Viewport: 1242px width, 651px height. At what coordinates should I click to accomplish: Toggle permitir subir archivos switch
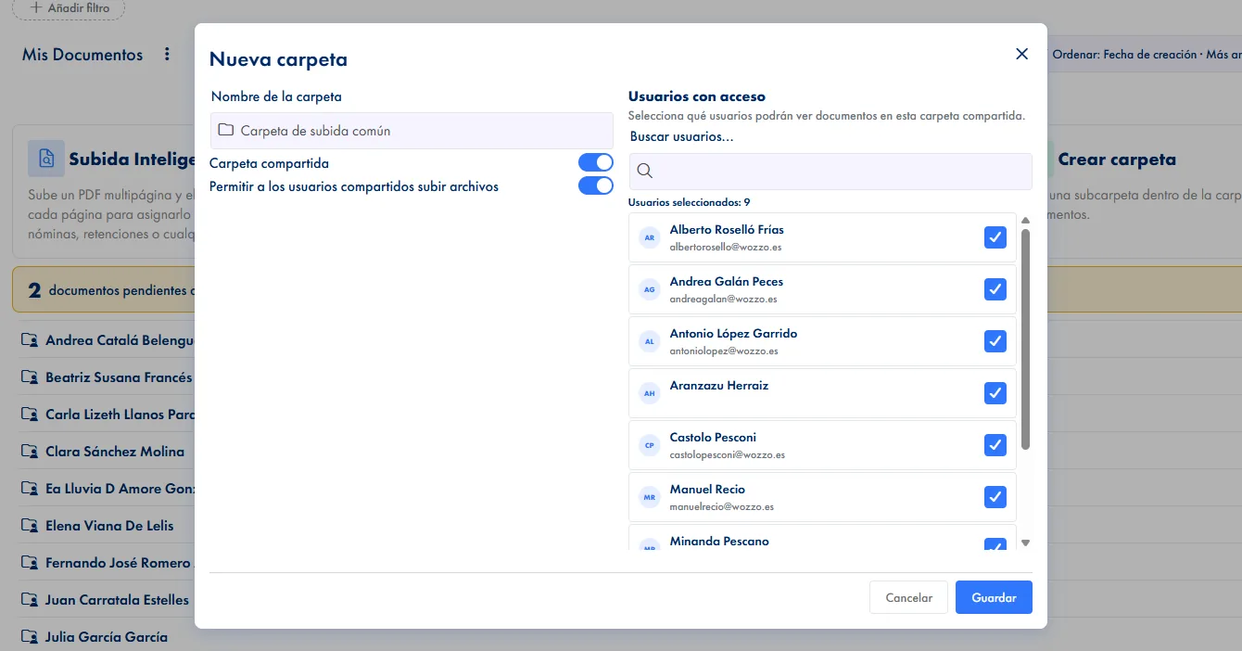[x=596, y=185]
